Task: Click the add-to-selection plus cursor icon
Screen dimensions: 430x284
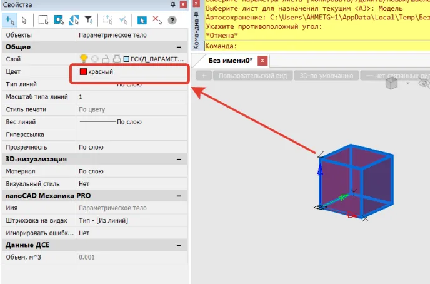Action: [x=9, y=20]
